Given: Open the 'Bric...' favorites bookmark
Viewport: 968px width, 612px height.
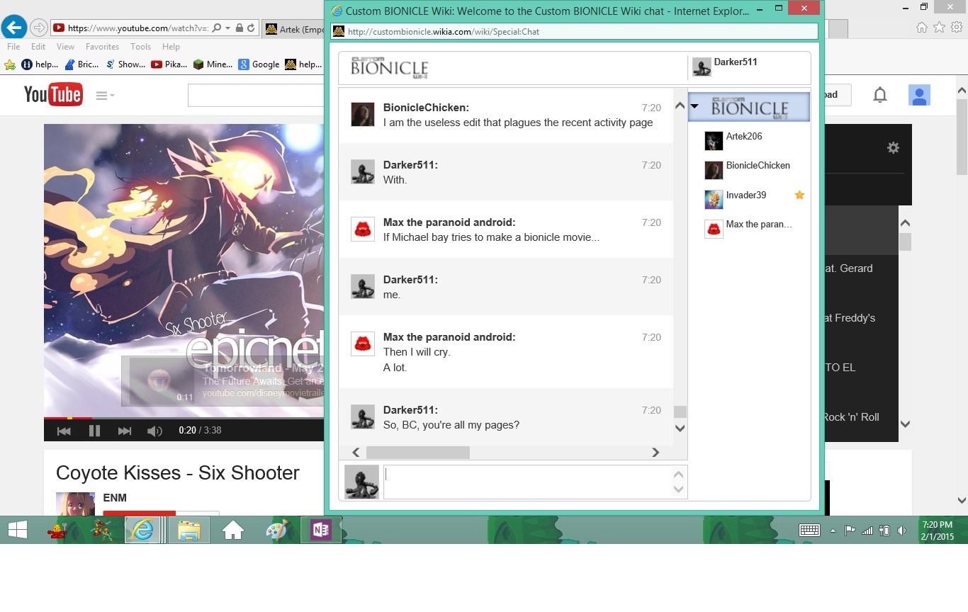Looking at the screenshot, I should click(x=81, y=64).
